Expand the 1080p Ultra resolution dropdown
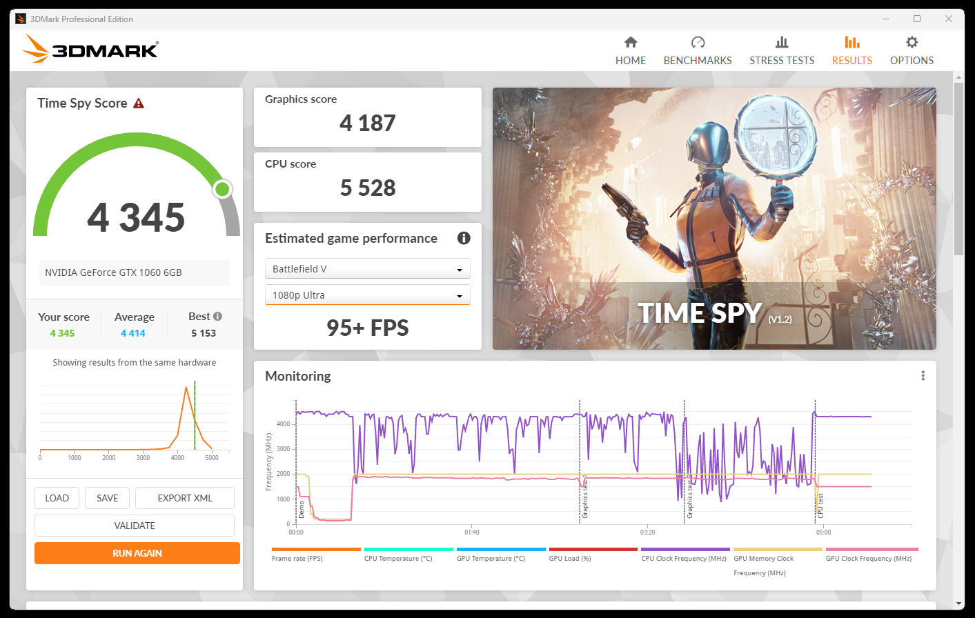 point(368,295)
